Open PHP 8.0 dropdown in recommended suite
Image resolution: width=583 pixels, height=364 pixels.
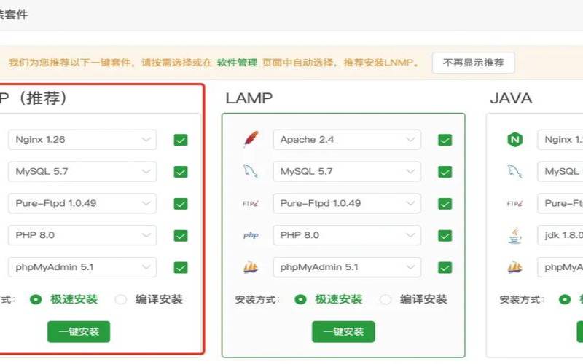(x=82, y=235)
